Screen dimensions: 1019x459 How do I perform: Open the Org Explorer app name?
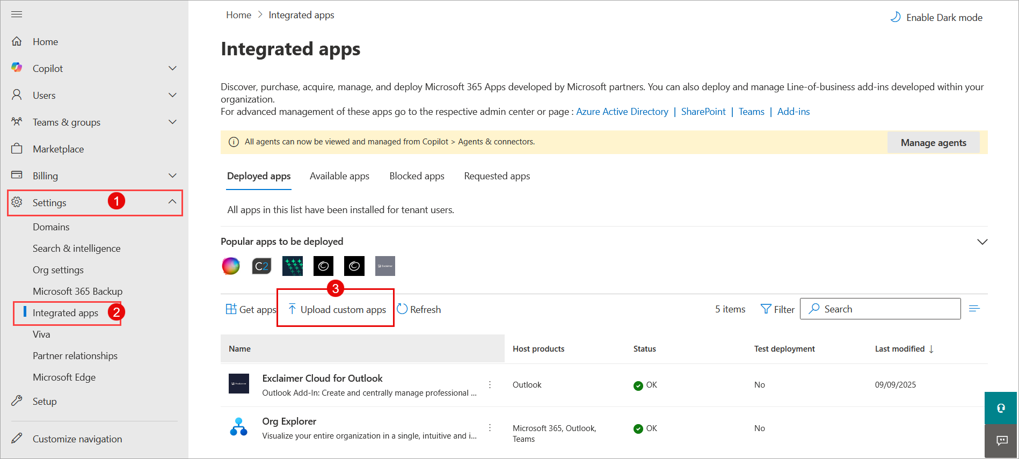pos(289,421)
